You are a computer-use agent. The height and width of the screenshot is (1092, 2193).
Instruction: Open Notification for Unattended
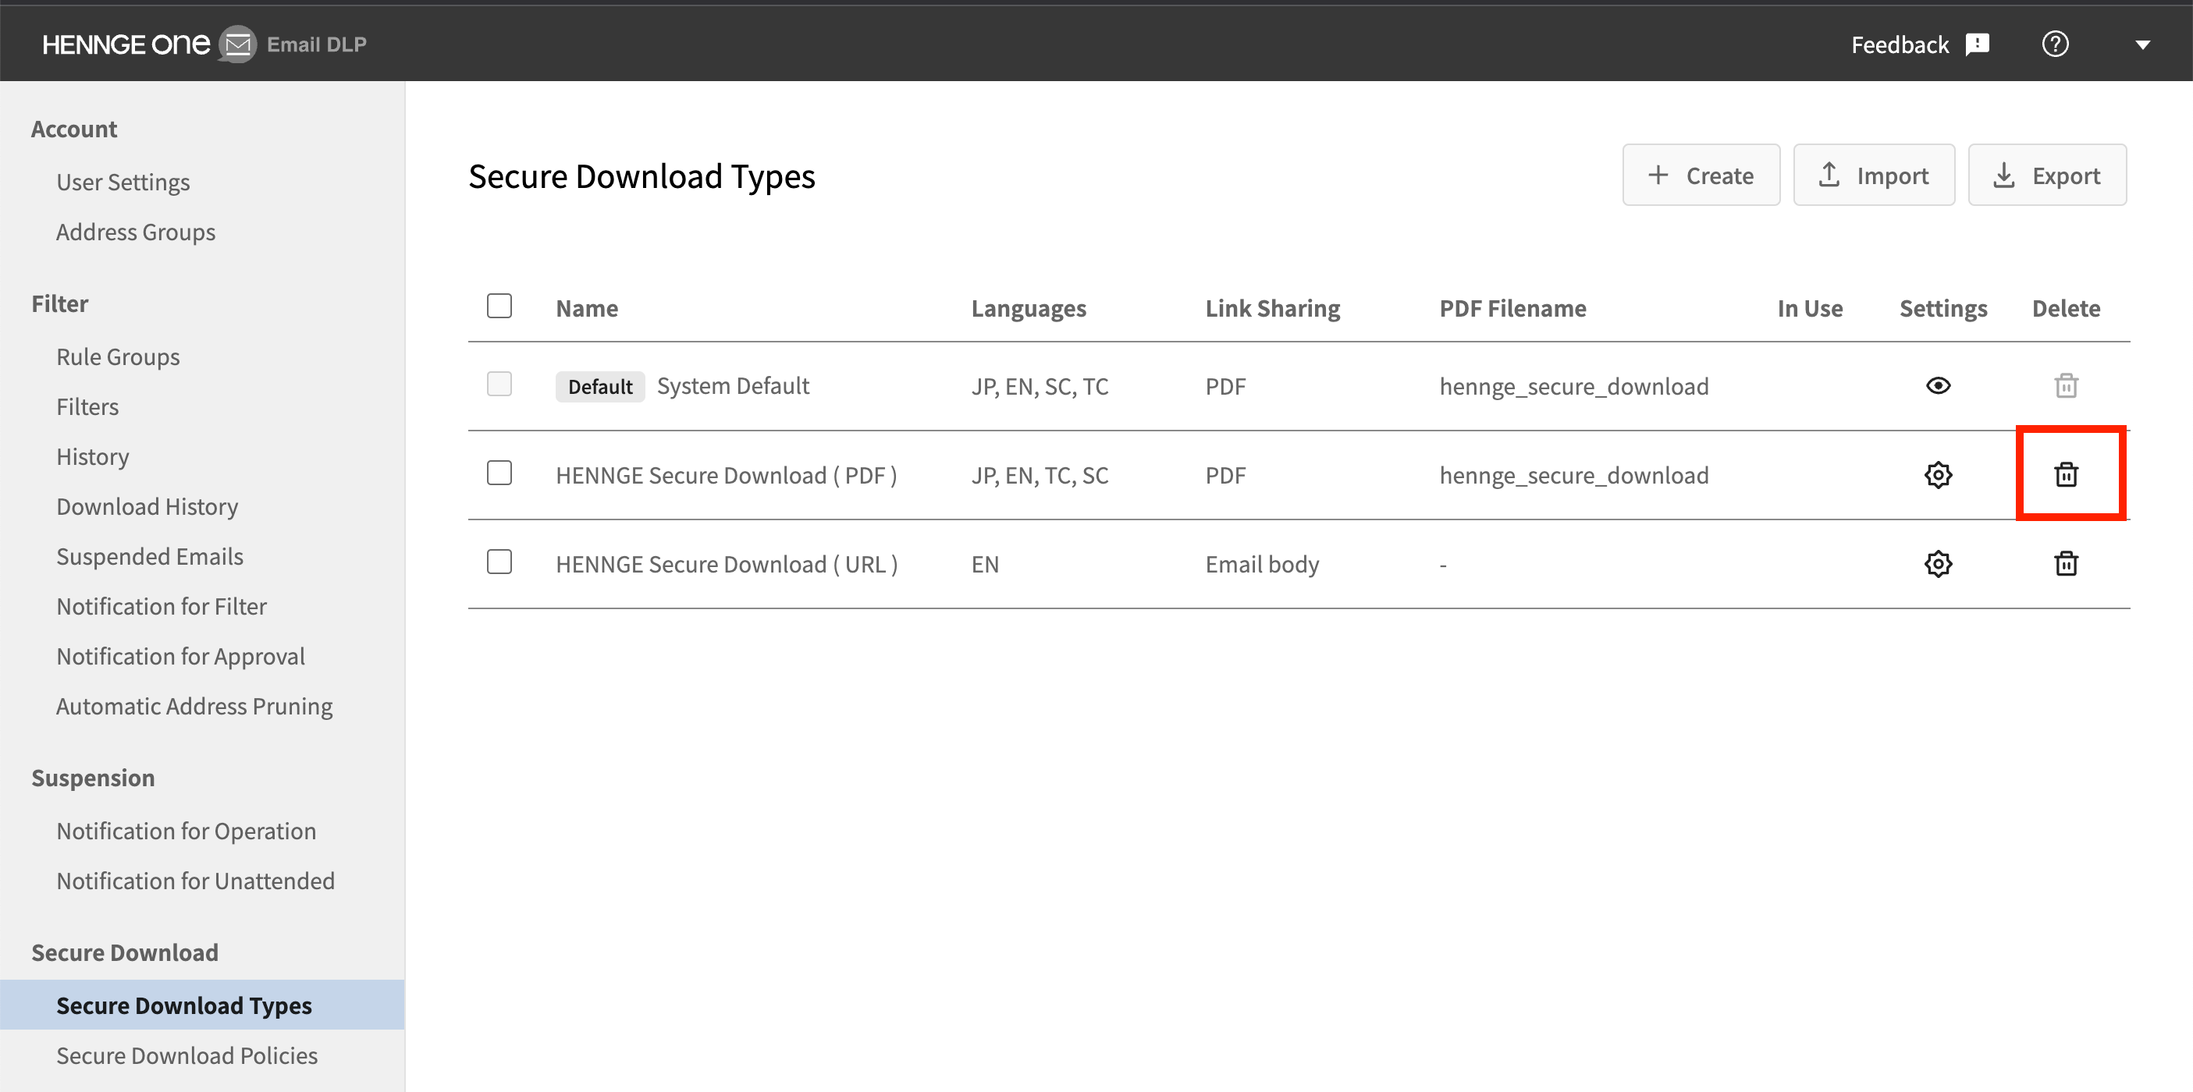tap(196, 881)
